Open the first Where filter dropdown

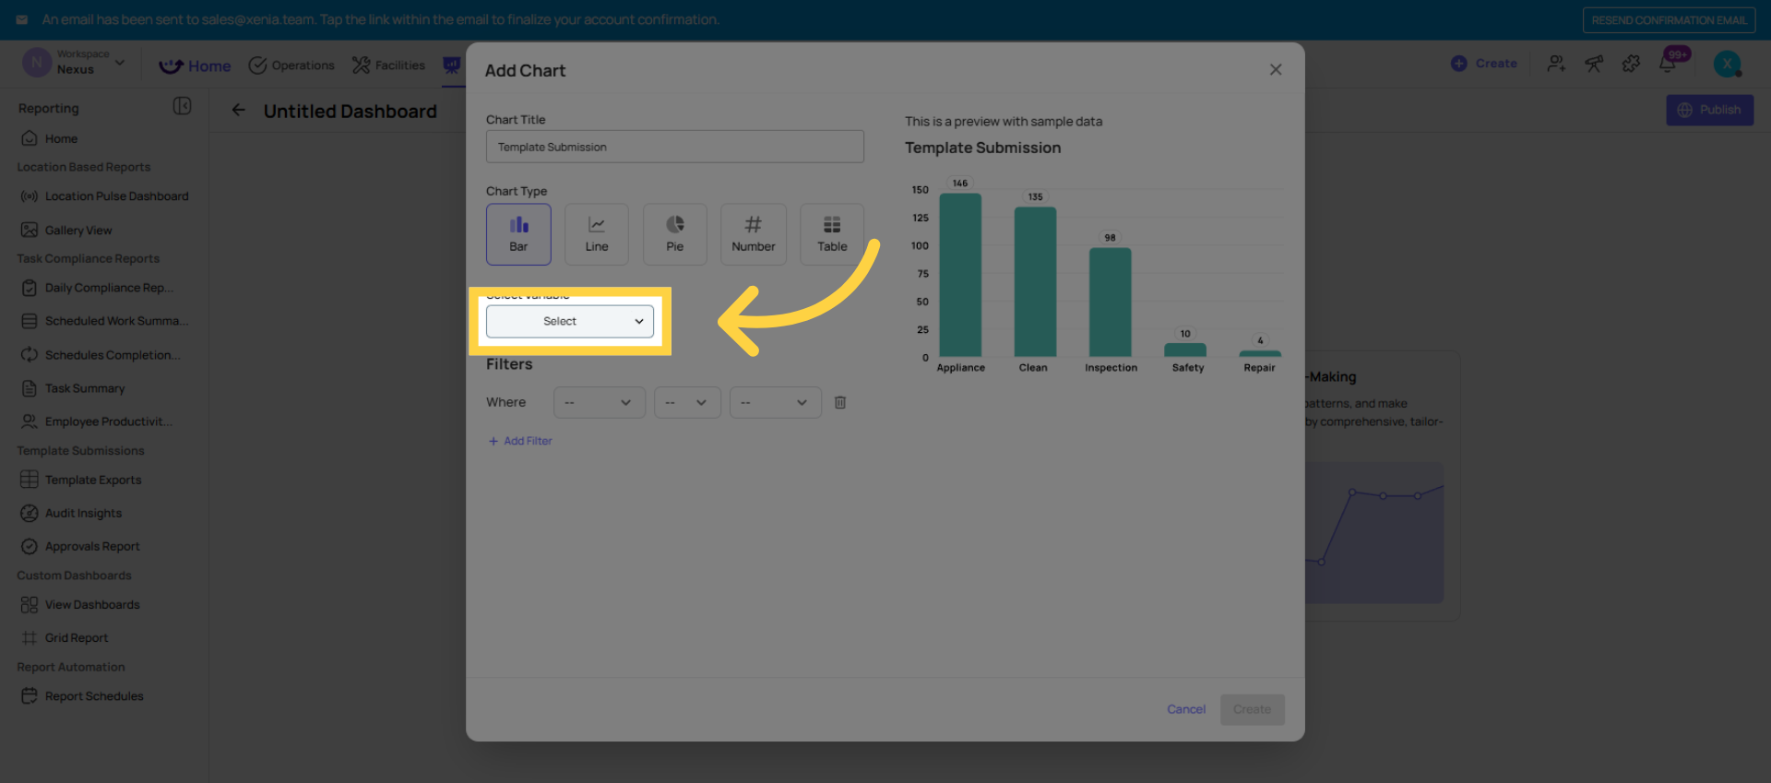[x=600, y=402]
